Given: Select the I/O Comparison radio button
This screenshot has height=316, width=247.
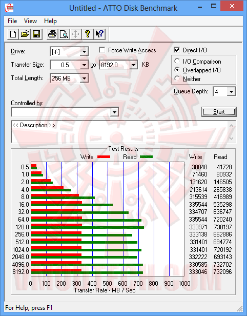Looking at the screenshot, I should click(177, 61).
